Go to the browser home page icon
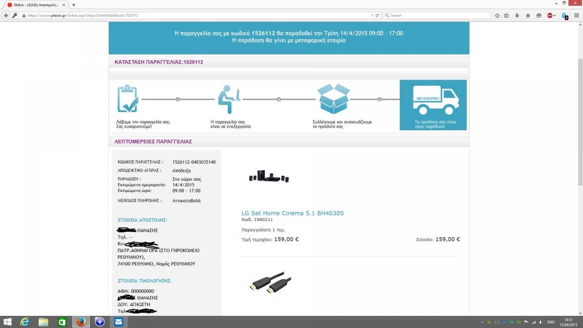 click(x=528, y=16)
